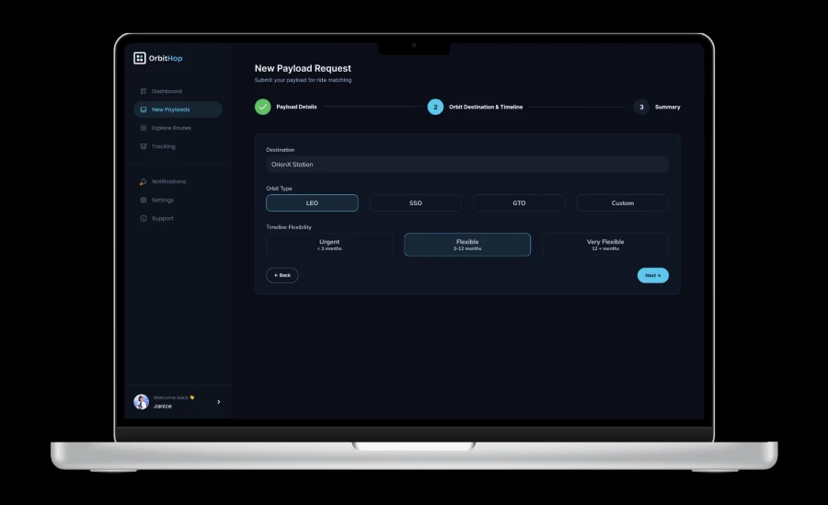This screenshot has height=505, width=828.
Task: Click the OrbitHop logo icon
Action: click(x=140, y=58)
